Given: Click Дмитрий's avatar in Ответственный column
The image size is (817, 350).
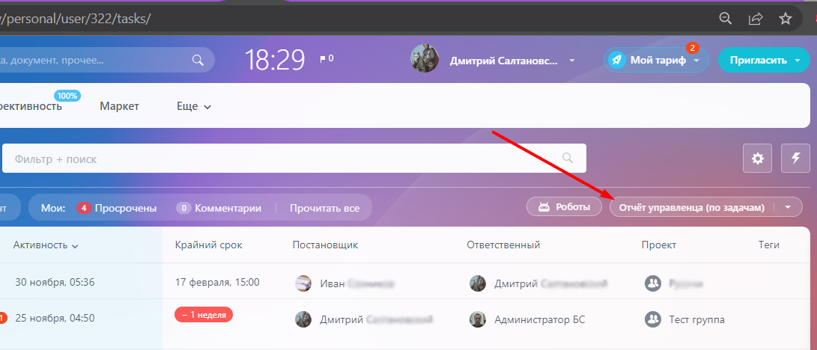Looking at the screenshot, I should pyautogui.click(x=478, y=283).
